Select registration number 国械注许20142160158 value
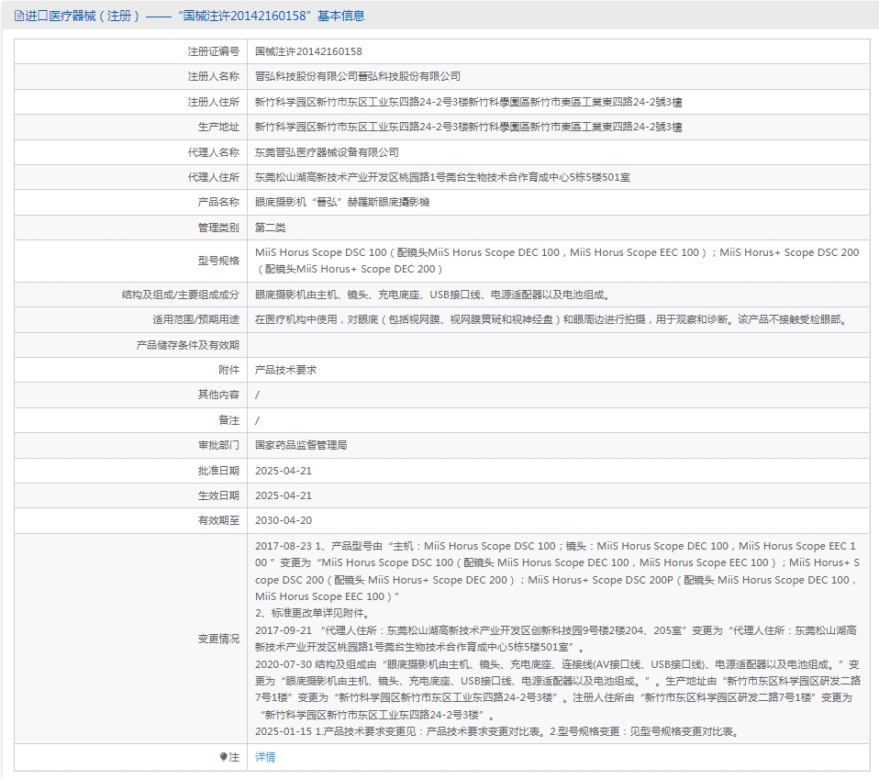 click(308, 51)
